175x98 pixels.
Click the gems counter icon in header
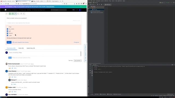(74, 10)
